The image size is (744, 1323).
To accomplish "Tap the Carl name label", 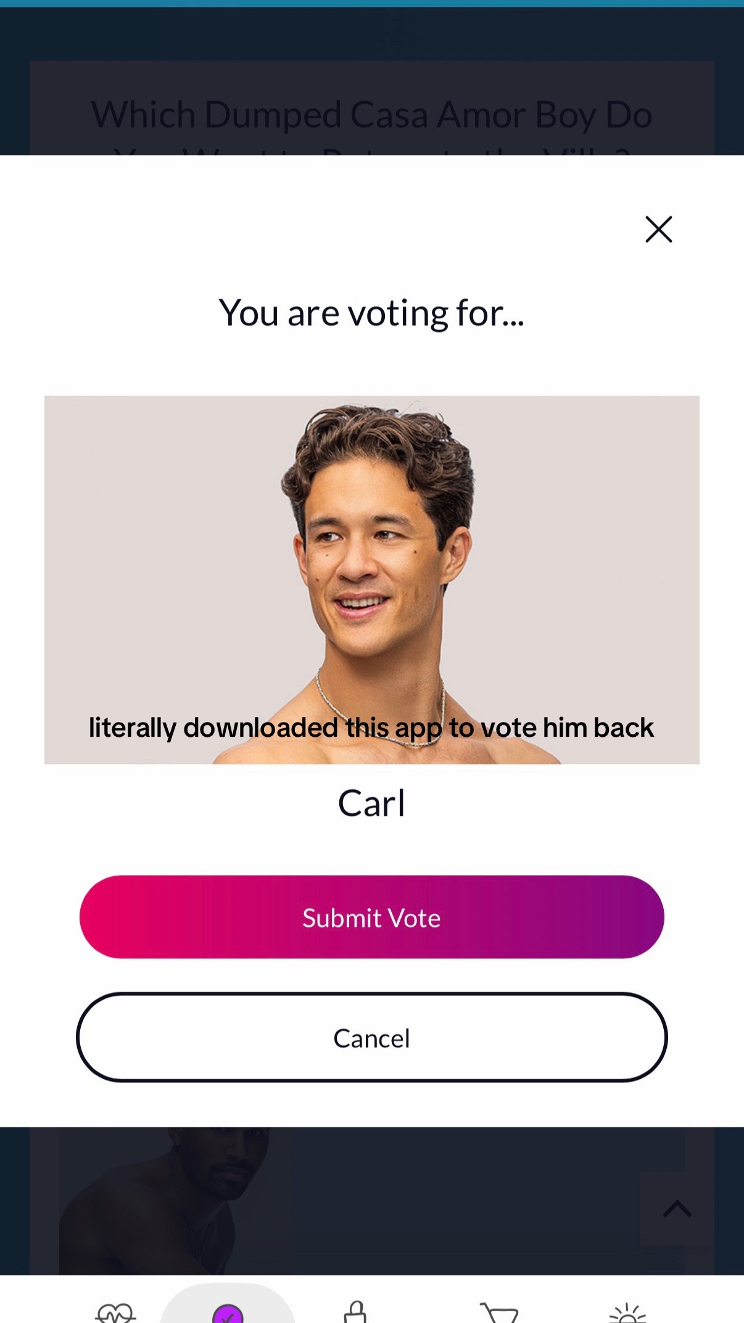I will pos(372,803).
